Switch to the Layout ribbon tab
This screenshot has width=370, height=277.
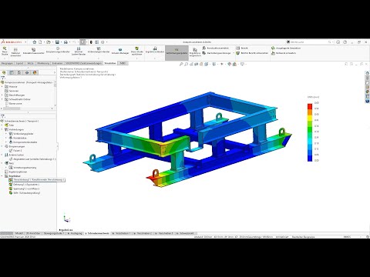click(20, 63)
